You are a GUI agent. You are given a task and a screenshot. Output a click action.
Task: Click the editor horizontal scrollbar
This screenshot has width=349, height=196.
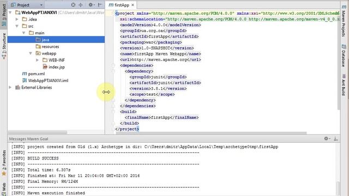[x=211, y=133]
